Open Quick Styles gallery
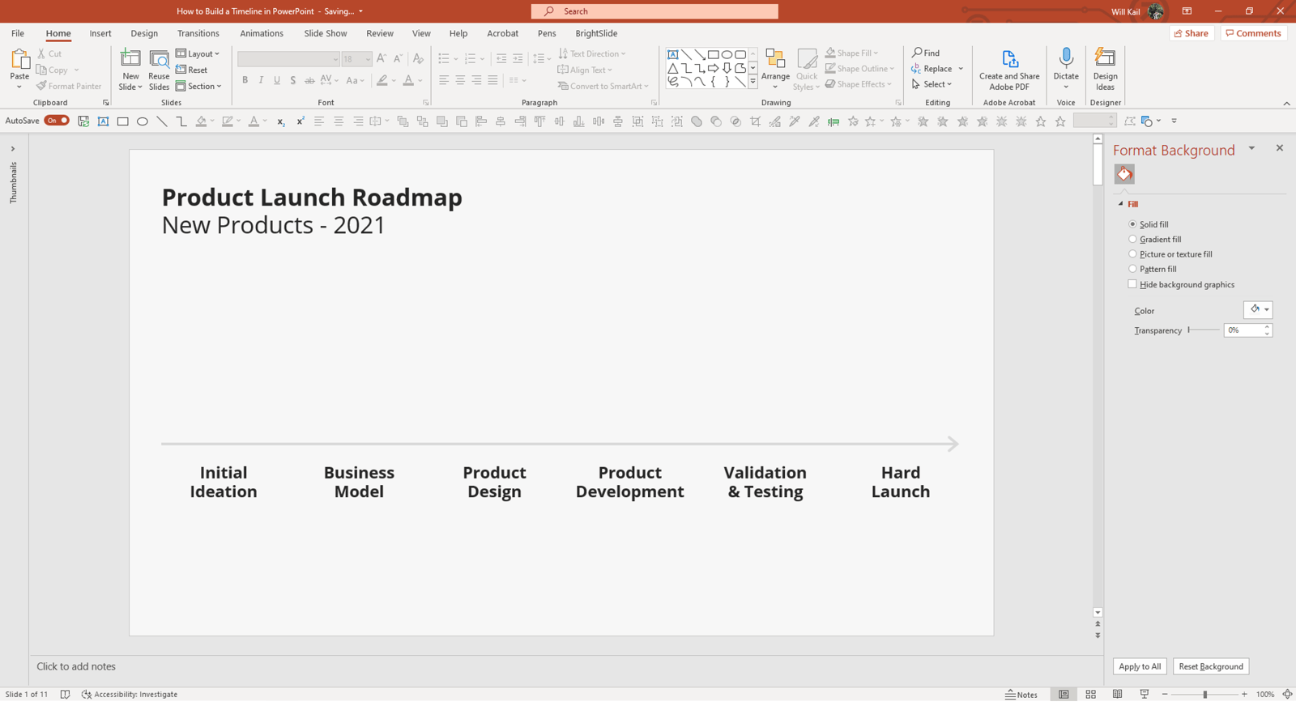Screen dimensions: 1296x706 coord(807,70)
